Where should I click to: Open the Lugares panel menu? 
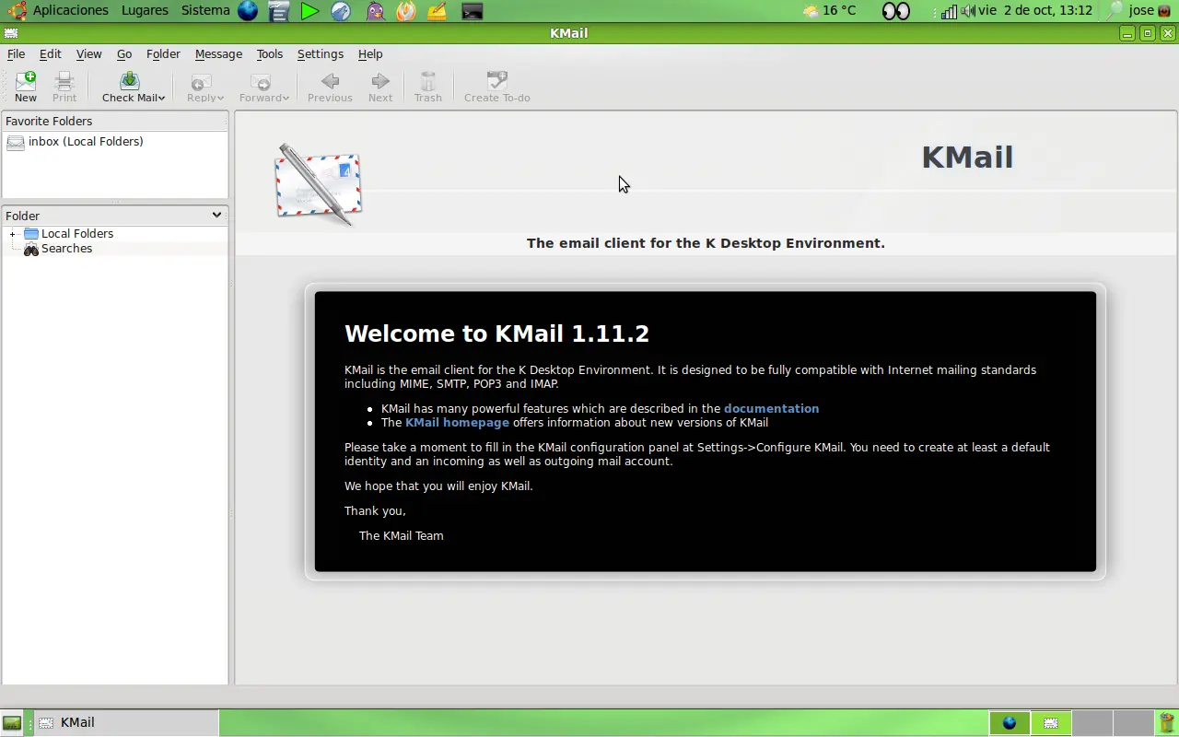click(145, 11)
